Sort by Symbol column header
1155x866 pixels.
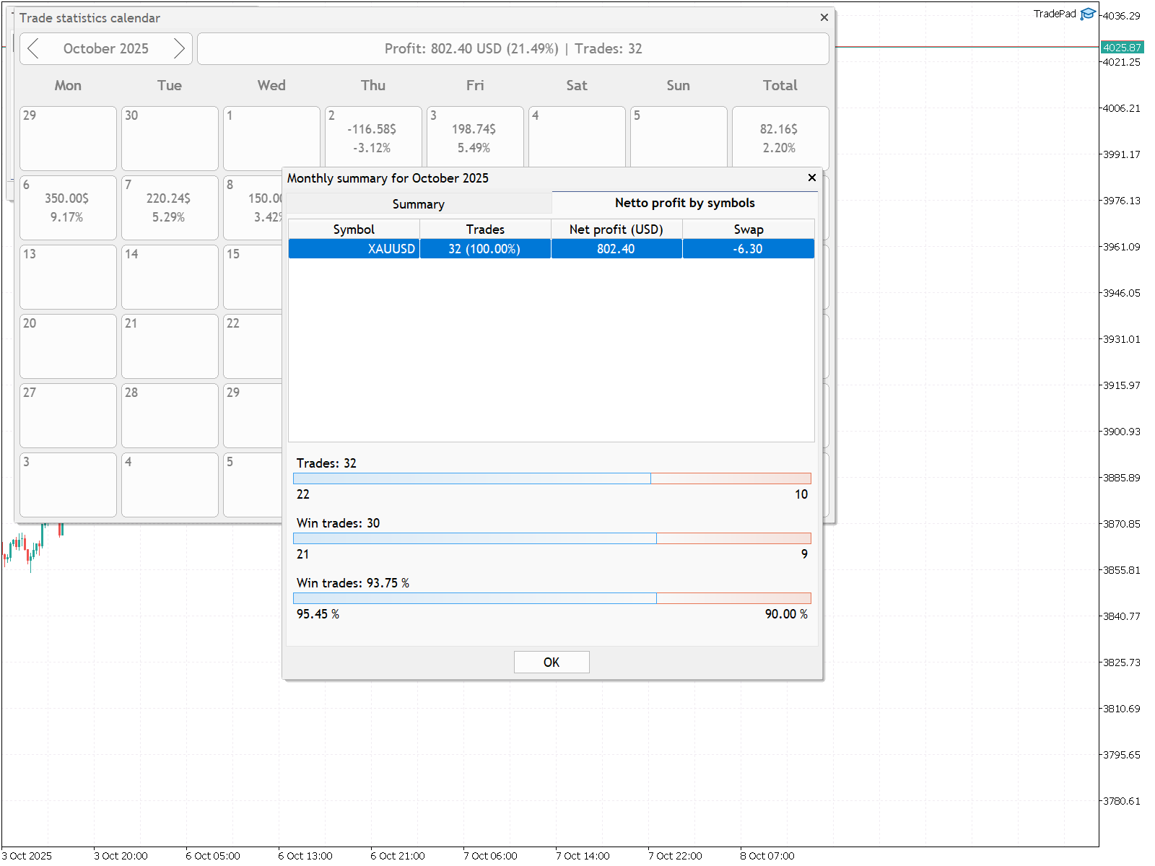click(354, 229)
